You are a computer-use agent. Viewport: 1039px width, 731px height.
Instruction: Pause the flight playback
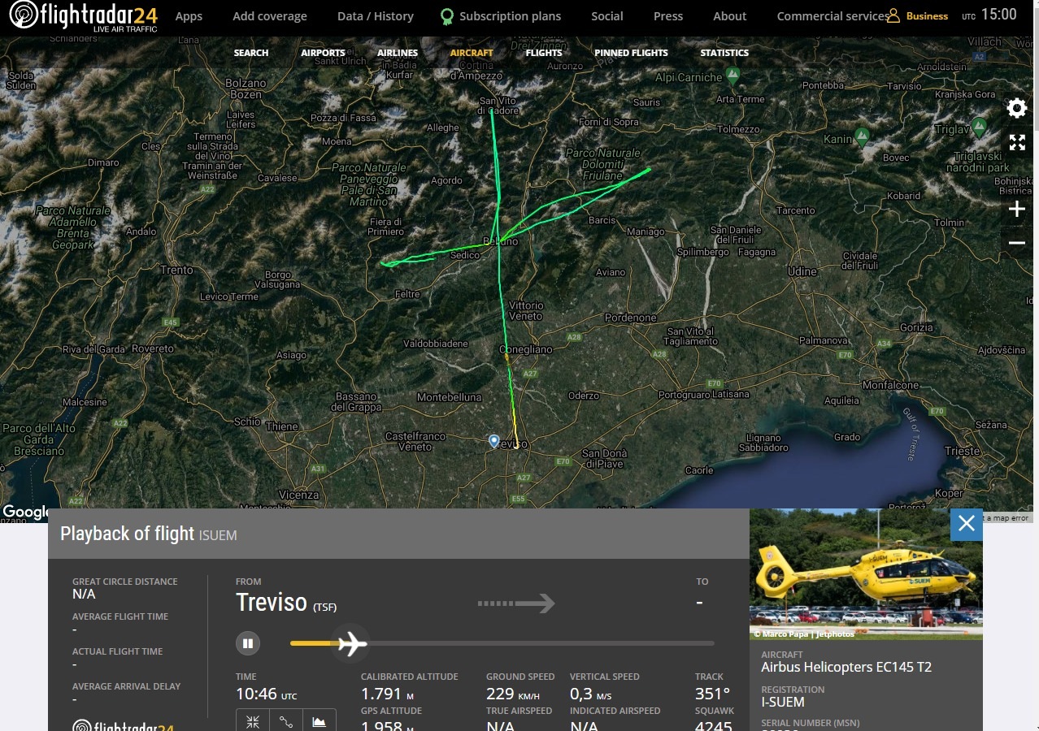(x=248, y=643)
